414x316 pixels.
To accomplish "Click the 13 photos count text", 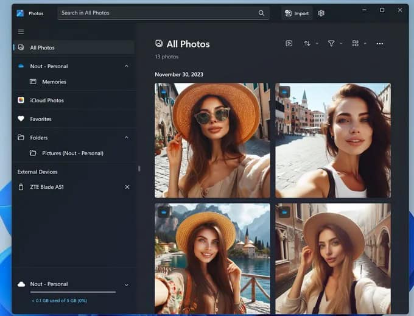I will coord(167,57).
